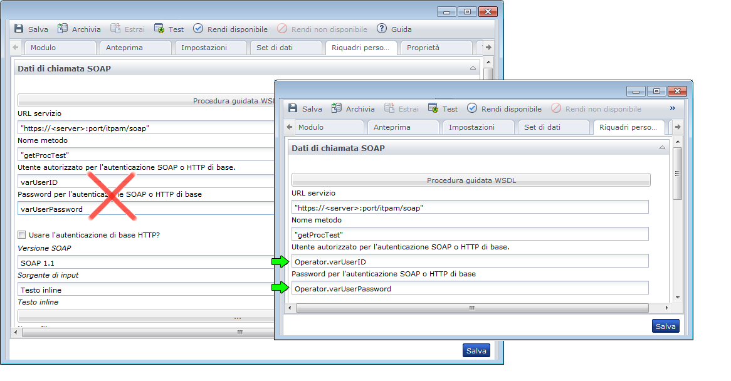The image size is (731, 381).
Task: Open Anteprima tab in front window
Action: [403, 127]
